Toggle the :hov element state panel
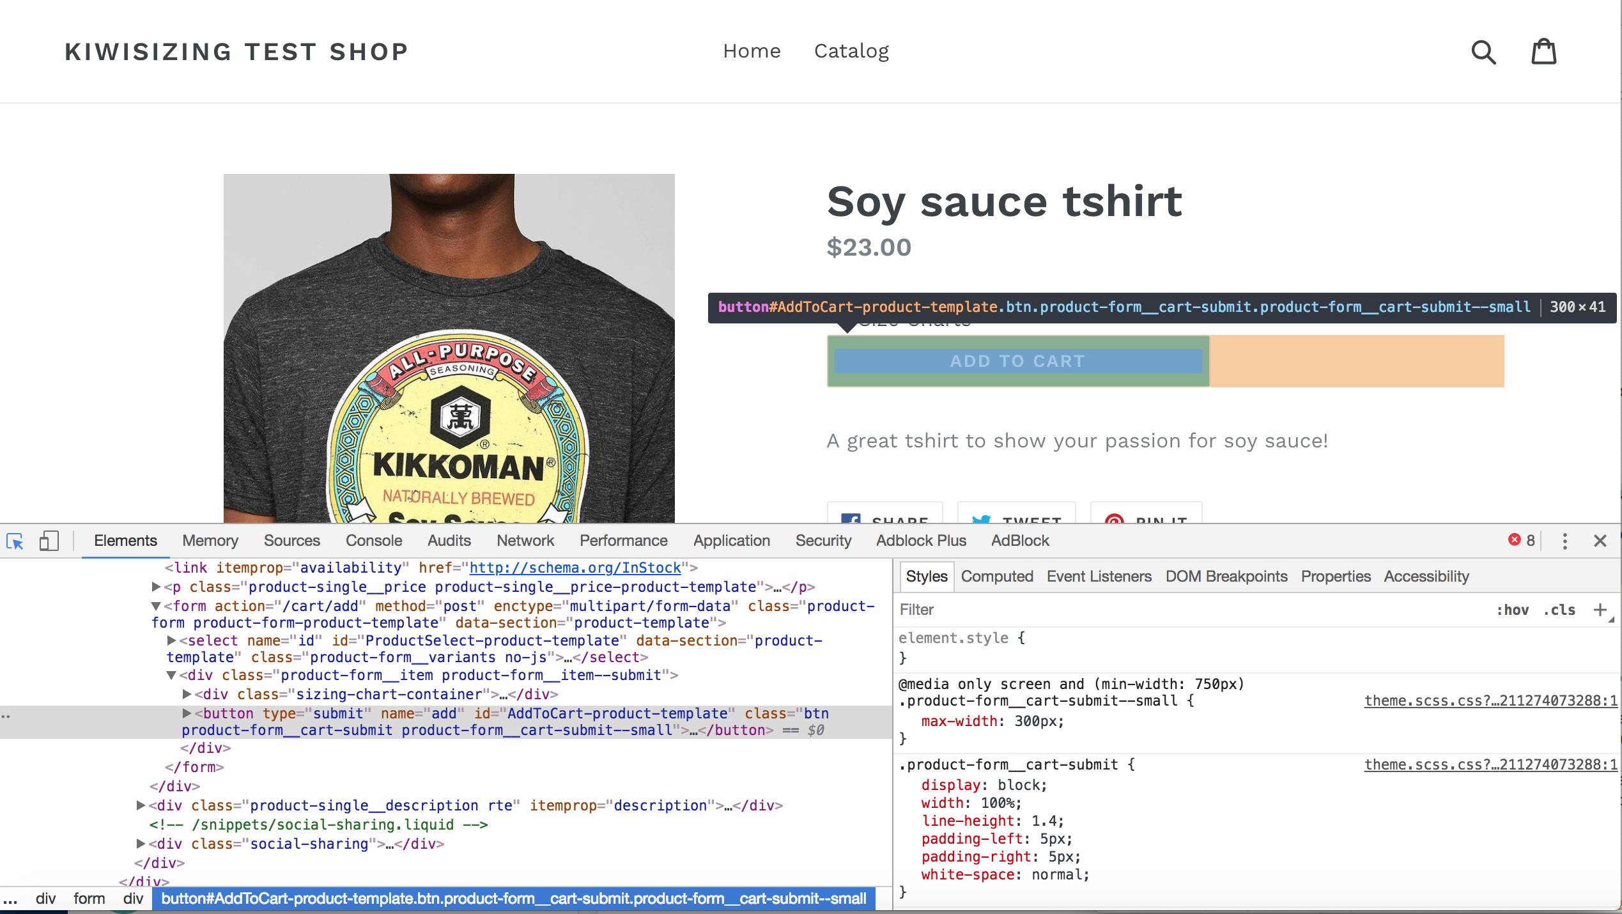This screenshot has width=1622, height=914. coord(1512,610)
